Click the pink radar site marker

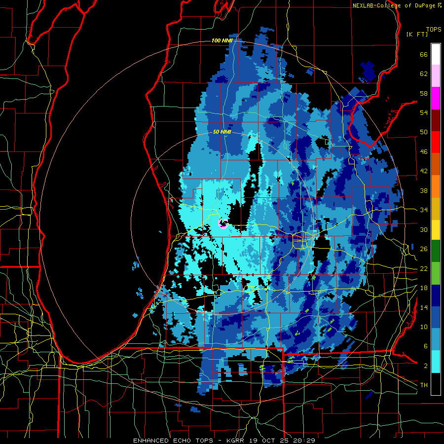tap(223, 223)
